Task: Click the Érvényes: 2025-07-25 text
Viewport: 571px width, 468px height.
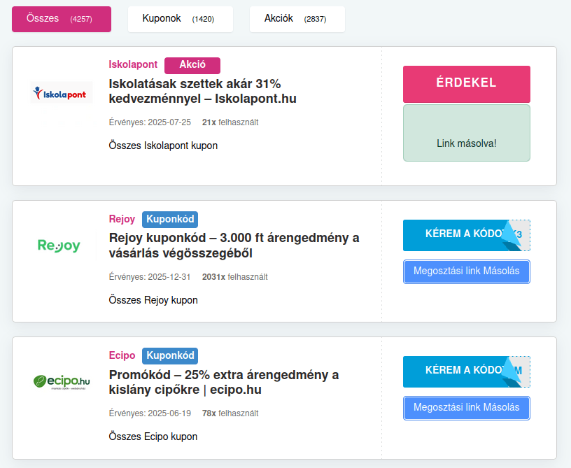Action: (150, 122)
